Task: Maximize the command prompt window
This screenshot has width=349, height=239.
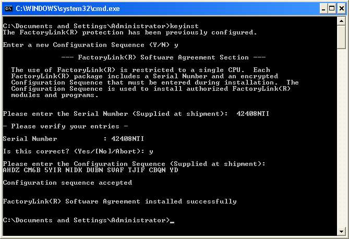Action: tap(329, 8)
